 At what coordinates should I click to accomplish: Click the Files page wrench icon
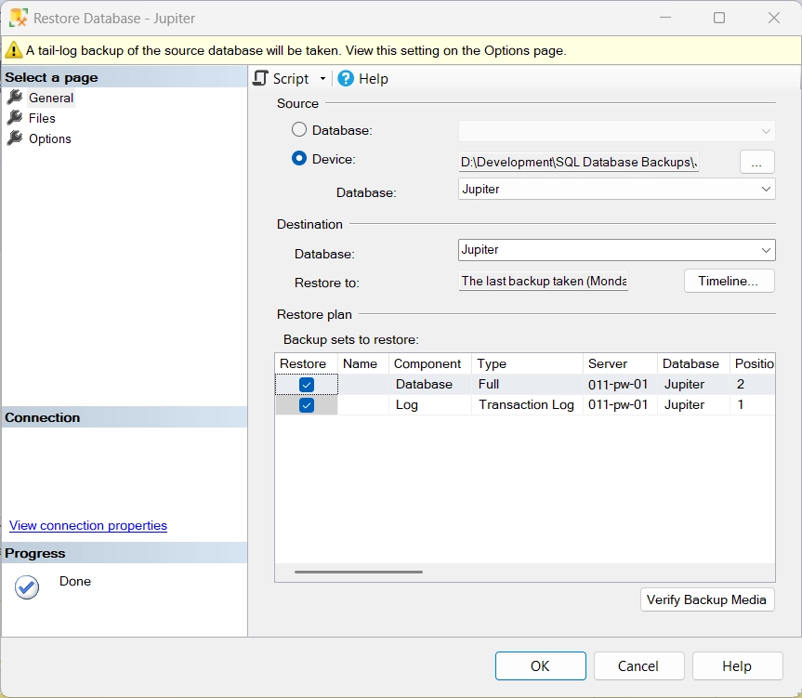click(15, 118)
